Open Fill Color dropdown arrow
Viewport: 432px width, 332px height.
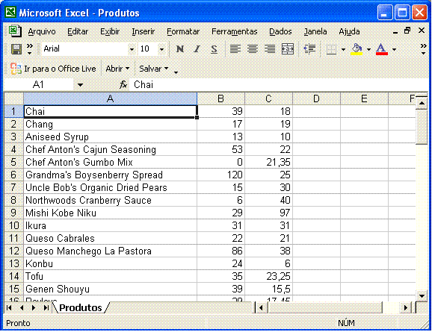click(368, 49)
